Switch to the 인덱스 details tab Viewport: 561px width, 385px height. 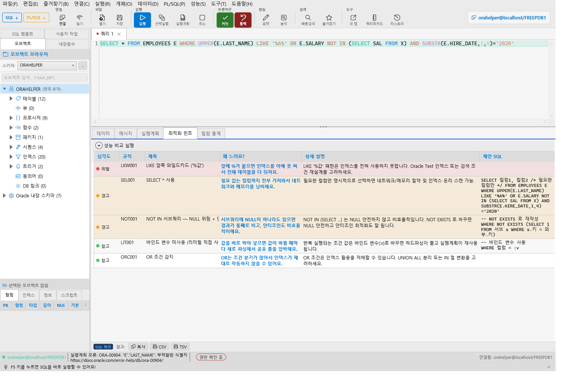(x=28, y=295)
